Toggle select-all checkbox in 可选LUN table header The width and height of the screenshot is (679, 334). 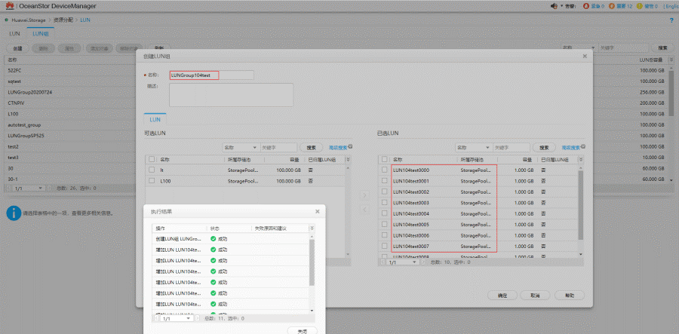tap(152, 160)
